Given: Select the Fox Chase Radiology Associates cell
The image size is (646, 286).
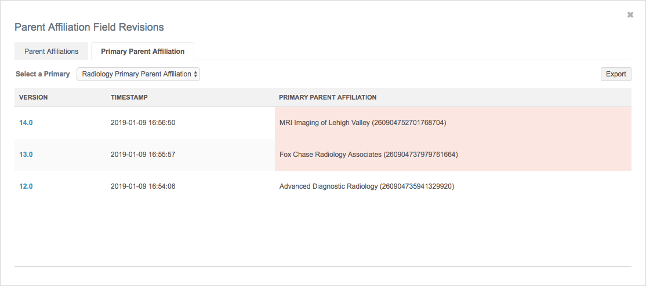Looking at the screenshot, I should [x=368, y=155].
